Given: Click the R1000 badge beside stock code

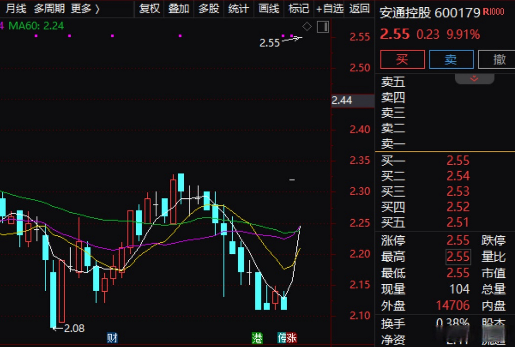Looking at the screenshot, I should 493,12.
